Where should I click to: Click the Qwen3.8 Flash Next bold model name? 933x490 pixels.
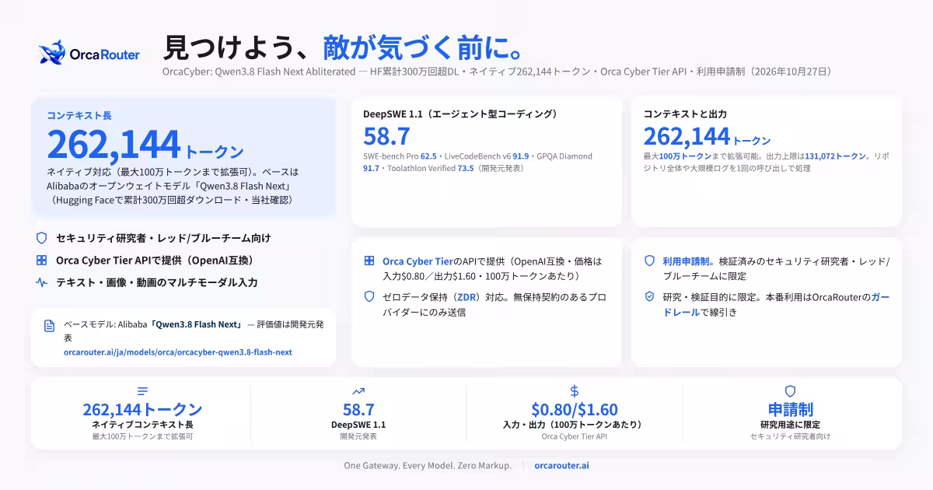pyautogui.click(x=197, y=325)
